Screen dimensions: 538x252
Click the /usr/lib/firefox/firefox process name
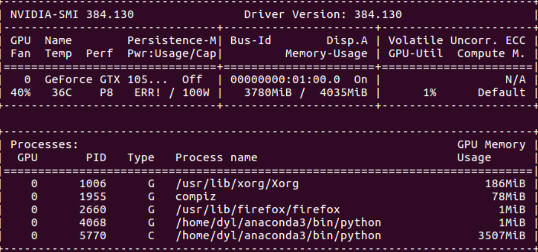[258, 210]
